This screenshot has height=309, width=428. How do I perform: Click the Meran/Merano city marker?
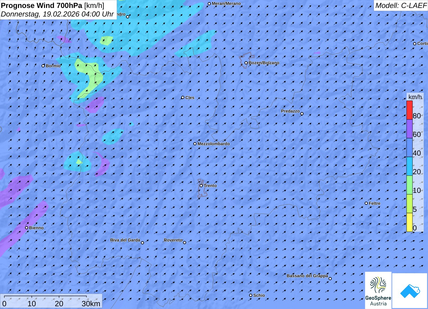click(x=209, y=4)
